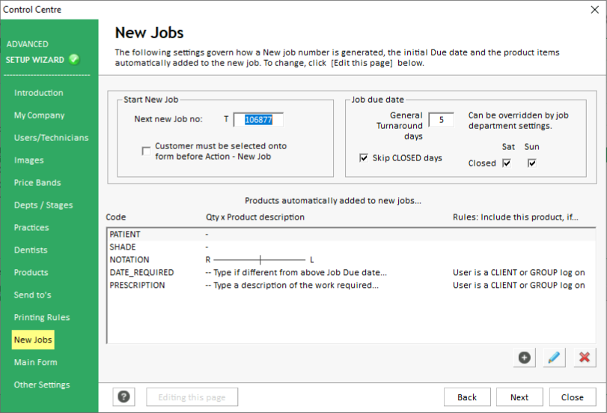607x413 pixels.
Task: Open the Products section
Action: (x=31, y=273)
